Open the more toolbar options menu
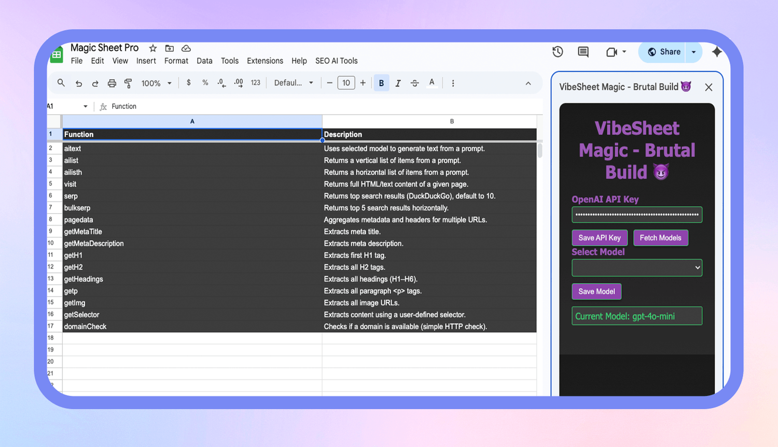The width and height of the screenshot is (778, 447). 453,83
